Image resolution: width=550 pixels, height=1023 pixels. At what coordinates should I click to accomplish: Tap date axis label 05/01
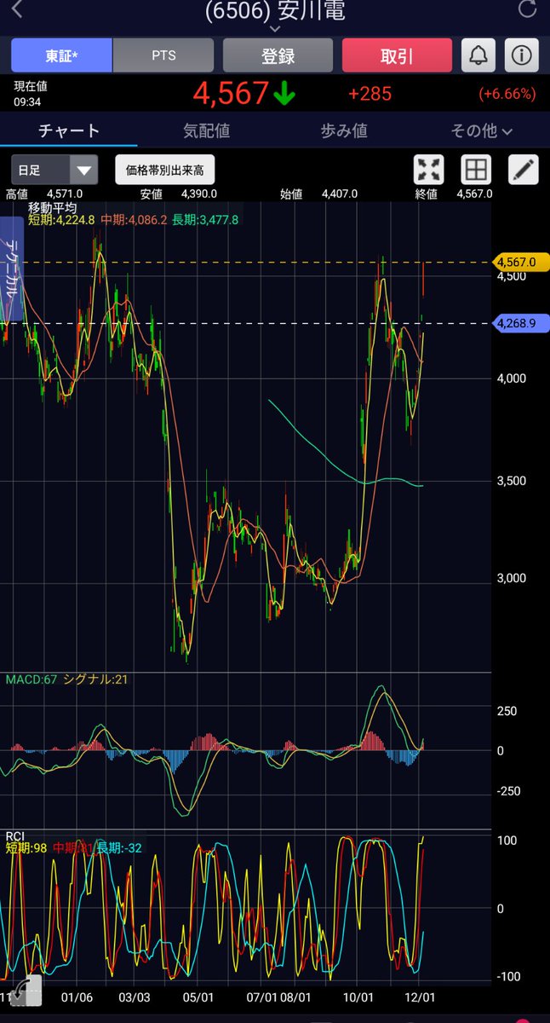pyautogui.click(x=197, y=996)
